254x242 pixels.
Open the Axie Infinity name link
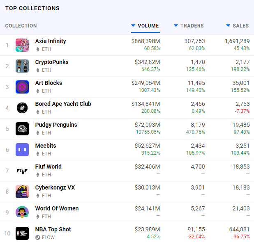[51, 41]
